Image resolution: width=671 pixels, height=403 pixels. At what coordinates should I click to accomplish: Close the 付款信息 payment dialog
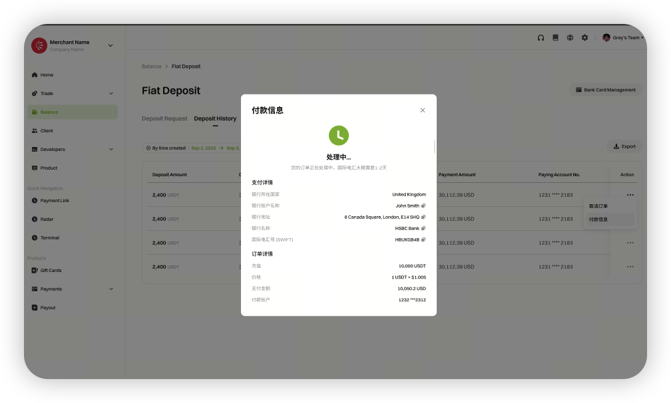pyautogui.click(x=422, y=110)
